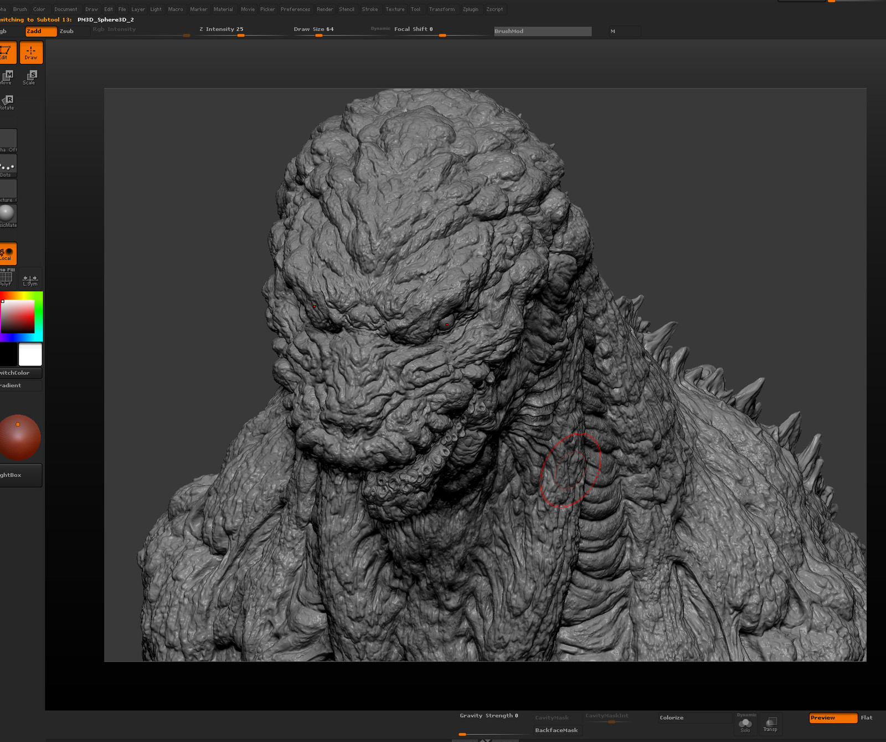The image size is (886, 742).
Task: Activate Edit mode button
Action: tap(8, 53)
